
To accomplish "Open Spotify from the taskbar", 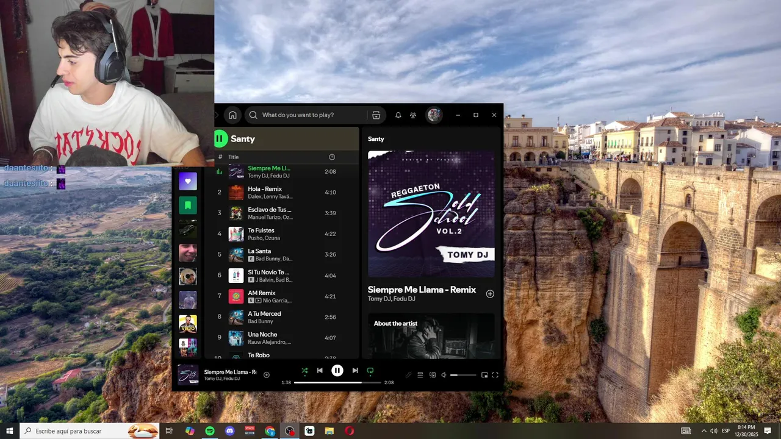I will 210,431.
